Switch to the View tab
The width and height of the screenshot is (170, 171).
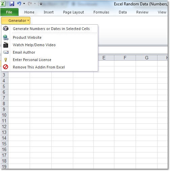[162, 12]
